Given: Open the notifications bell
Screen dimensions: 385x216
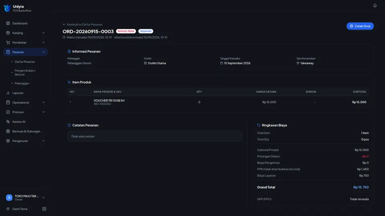Looking at the screenshot, I should click(x=375, y=5).
